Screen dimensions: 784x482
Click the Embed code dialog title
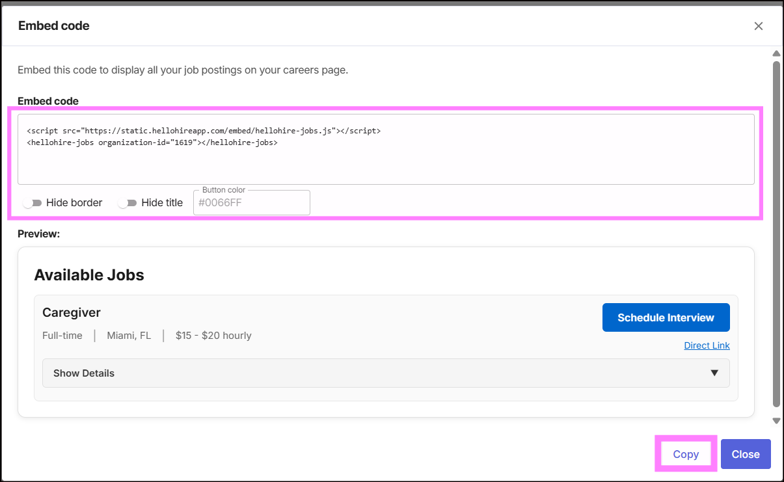[x=54, y=26]
